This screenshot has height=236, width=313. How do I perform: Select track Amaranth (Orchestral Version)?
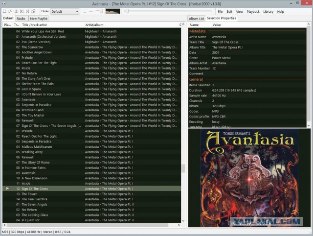click(x=91, y=37)
